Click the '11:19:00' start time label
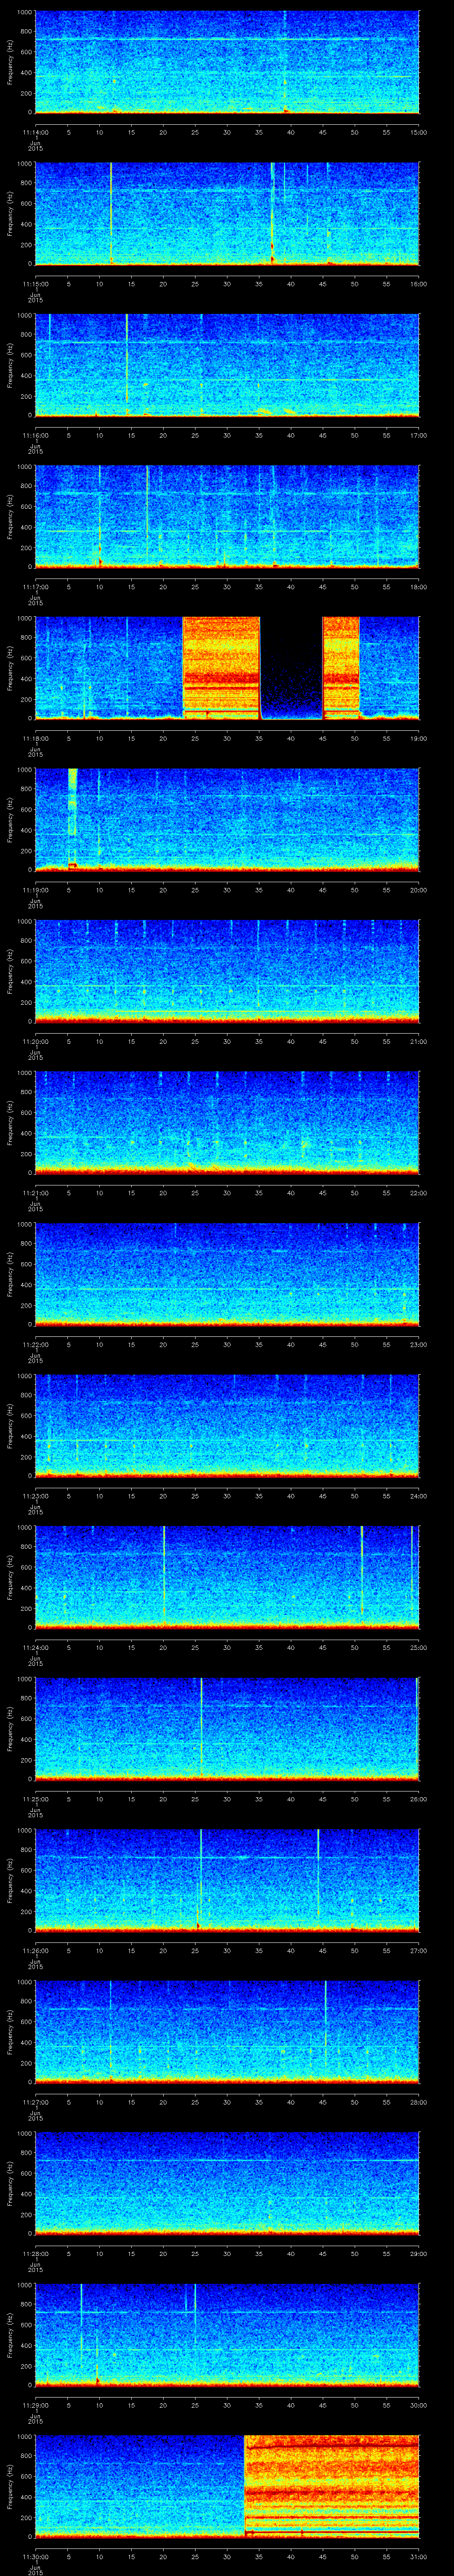Screen dimensions: 454x2576 [35, 890]
